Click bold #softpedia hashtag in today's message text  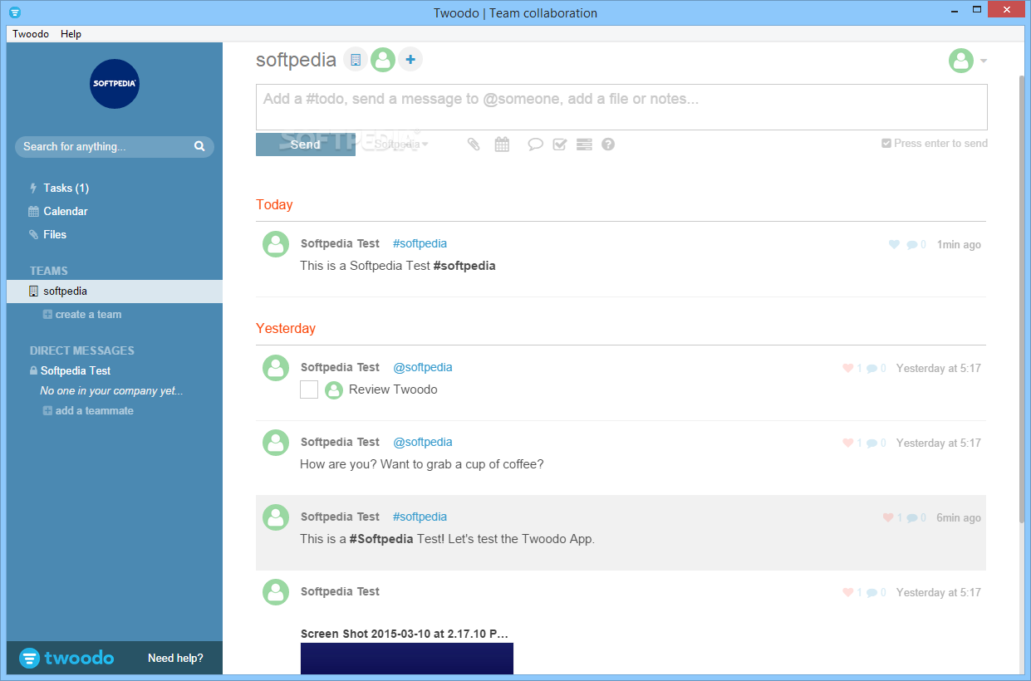pyautogui.click(x=464, y=267)
